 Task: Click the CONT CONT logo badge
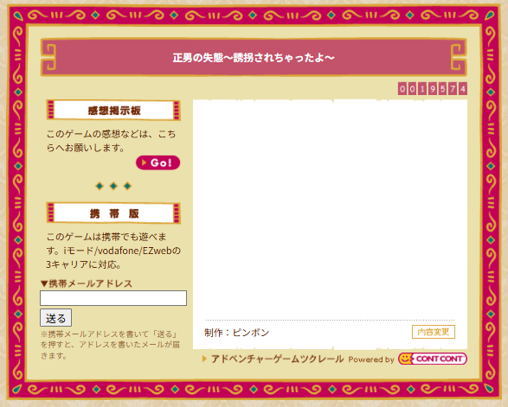[433, 359]
